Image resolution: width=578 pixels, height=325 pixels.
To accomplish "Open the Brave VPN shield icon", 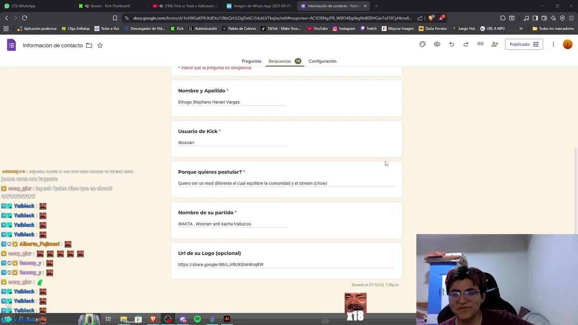I will pos(562,18).
